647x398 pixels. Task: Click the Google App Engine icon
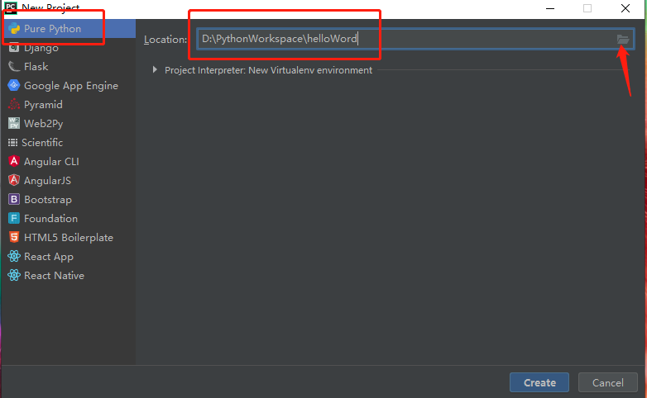pos(14,85)
